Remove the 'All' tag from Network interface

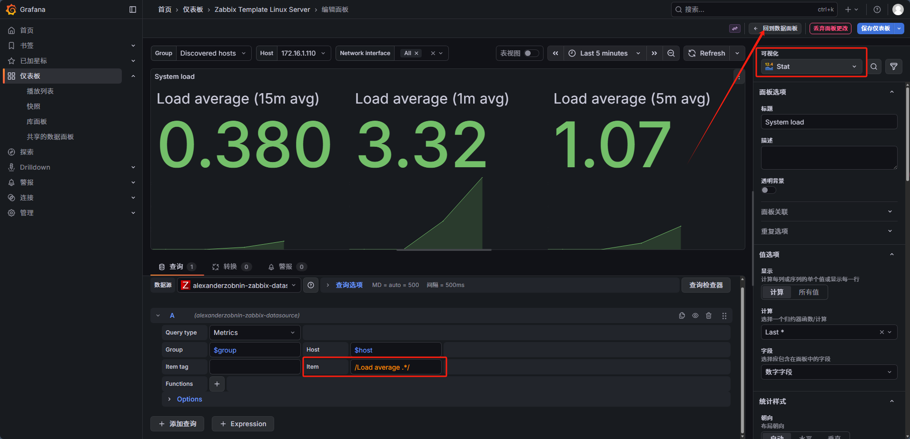tap(416, 53)
